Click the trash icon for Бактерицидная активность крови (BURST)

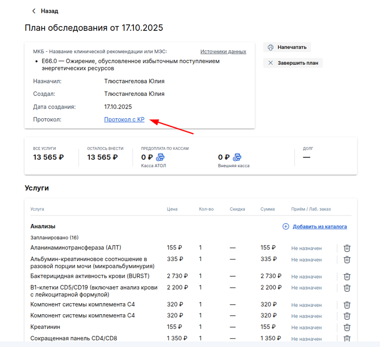pyautogui.click(x=347, y=276)
